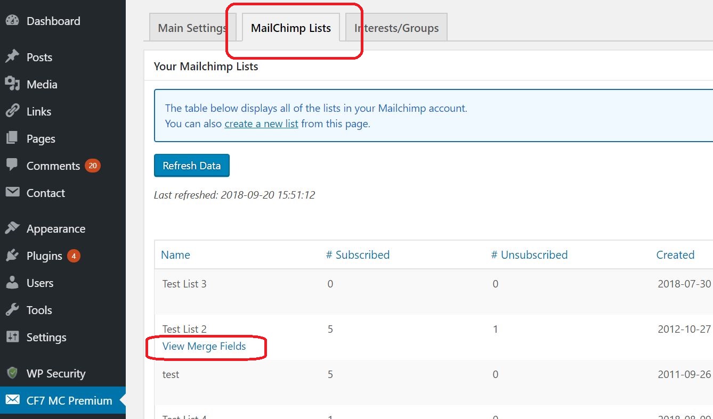
Task: Click the Links chain icon
Action: pyautogui.click(x=12, y=111)
